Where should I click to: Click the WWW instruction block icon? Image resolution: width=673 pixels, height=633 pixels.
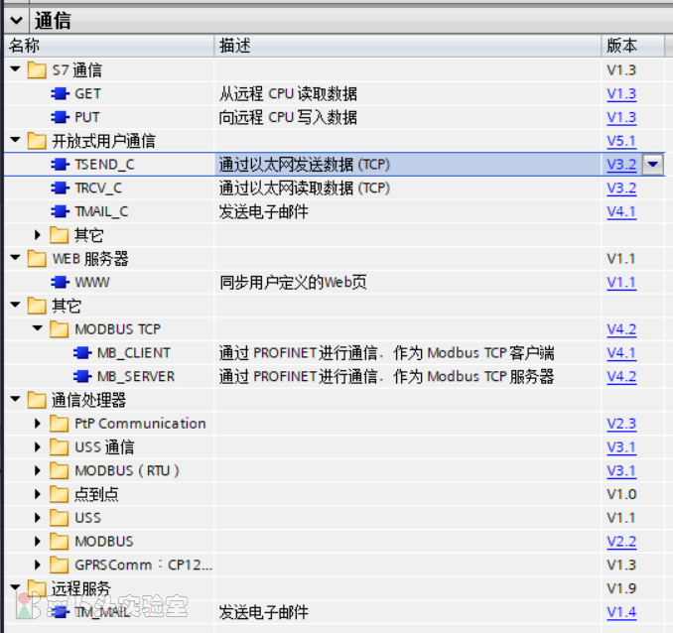point(61,282)
